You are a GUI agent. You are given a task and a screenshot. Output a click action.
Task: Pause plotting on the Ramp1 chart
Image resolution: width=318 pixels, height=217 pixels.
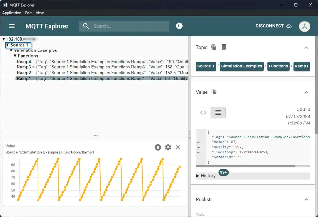[x=158, y=147]
